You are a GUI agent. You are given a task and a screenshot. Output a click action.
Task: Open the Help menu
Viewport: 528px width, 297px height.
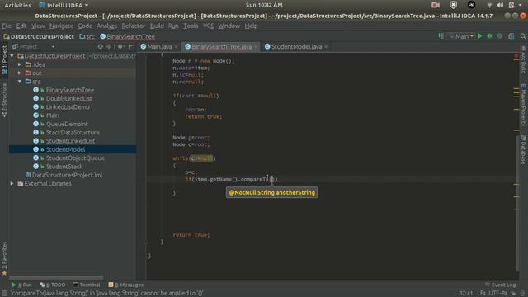point(251,26)
